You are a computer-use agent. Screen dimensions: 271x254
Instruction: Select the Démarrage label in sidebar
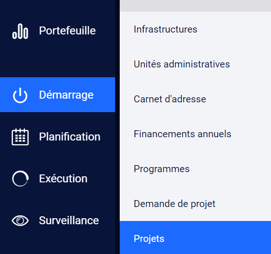click(x=66, y=95)
